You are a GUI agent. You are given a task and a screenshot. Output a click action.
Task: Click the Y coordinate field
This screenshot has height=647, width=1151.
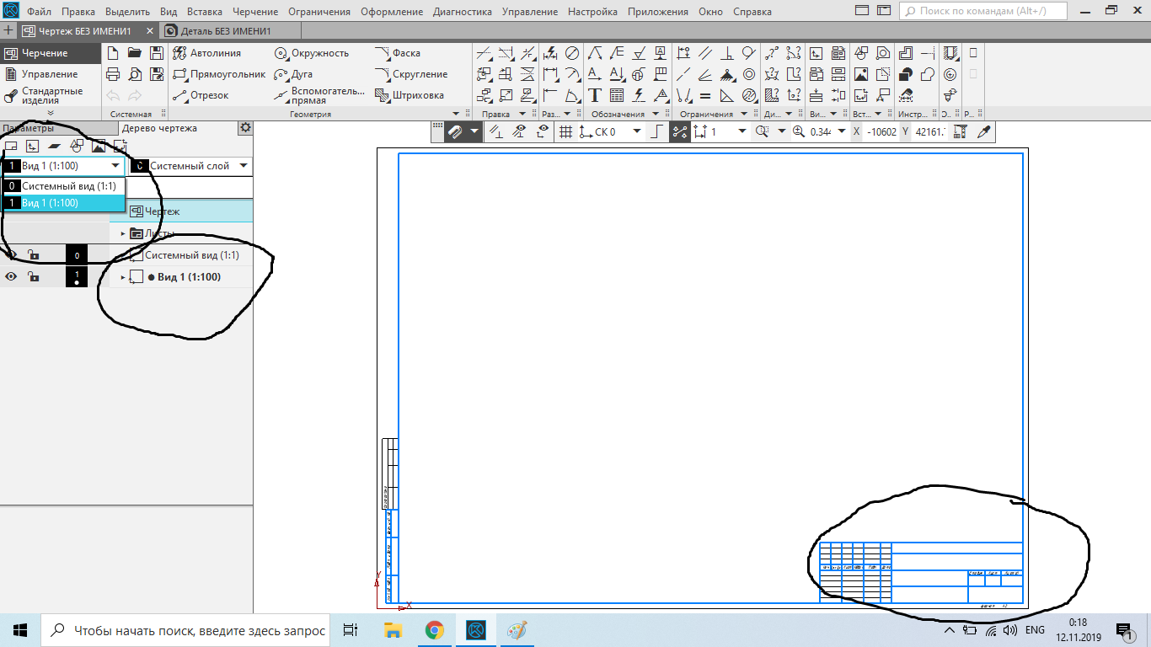tap(930, 132)
